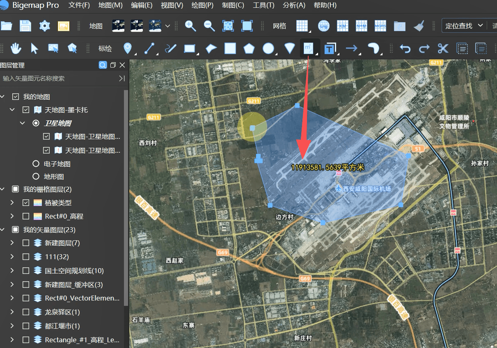The width and height of the screenshot is (497, 348).
Task: Expand the 111(32) layer node
Action: [x=12, y=257]
